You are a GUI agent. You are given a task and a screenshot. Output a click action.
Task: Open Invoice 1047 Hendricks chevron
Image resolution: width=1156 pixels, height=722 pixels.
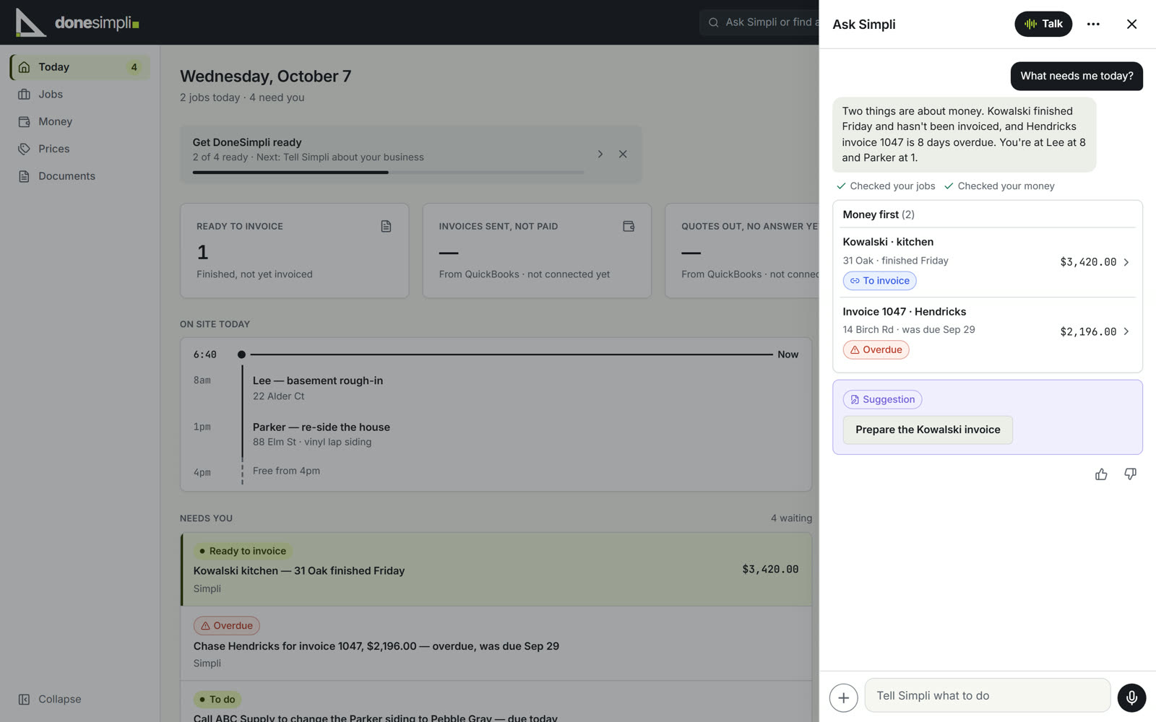1126,331
